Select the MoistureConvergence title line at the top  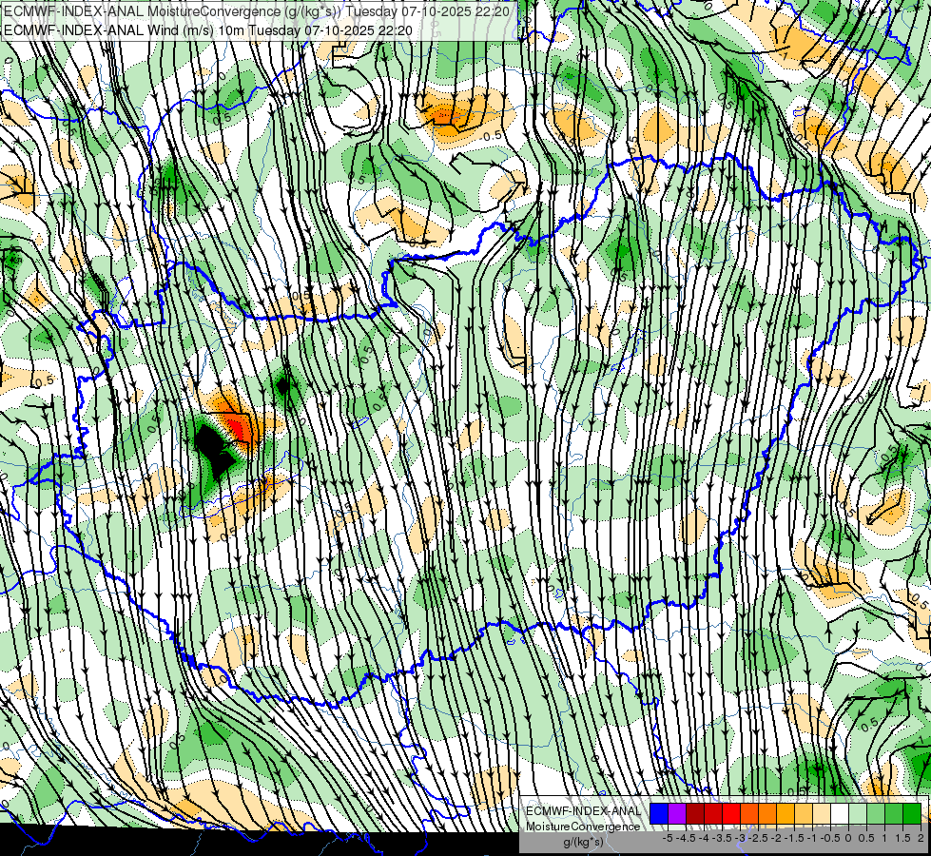coord(257,11)
